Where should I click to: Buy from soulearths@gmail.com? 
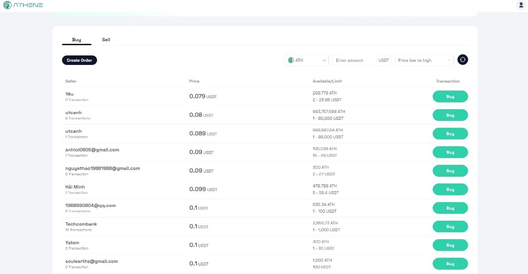[450, 264]
